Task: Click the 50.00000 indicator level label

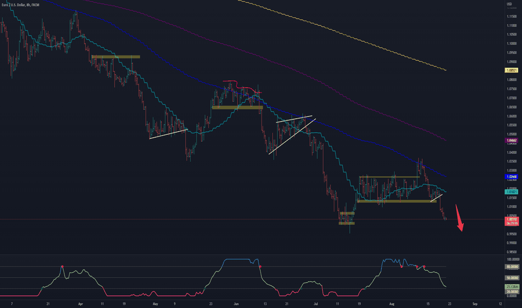Action: pyautogui.click(x=512, y=278)
